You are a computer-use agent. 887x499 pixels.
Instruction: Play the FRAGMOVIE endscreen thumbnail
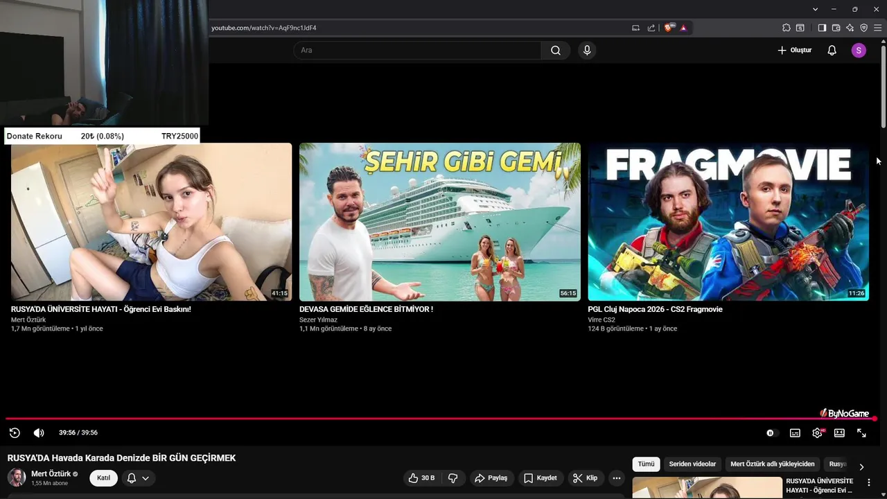tap(728, 222)
